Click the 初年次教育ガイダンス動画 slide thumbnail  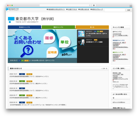(81, 42)
